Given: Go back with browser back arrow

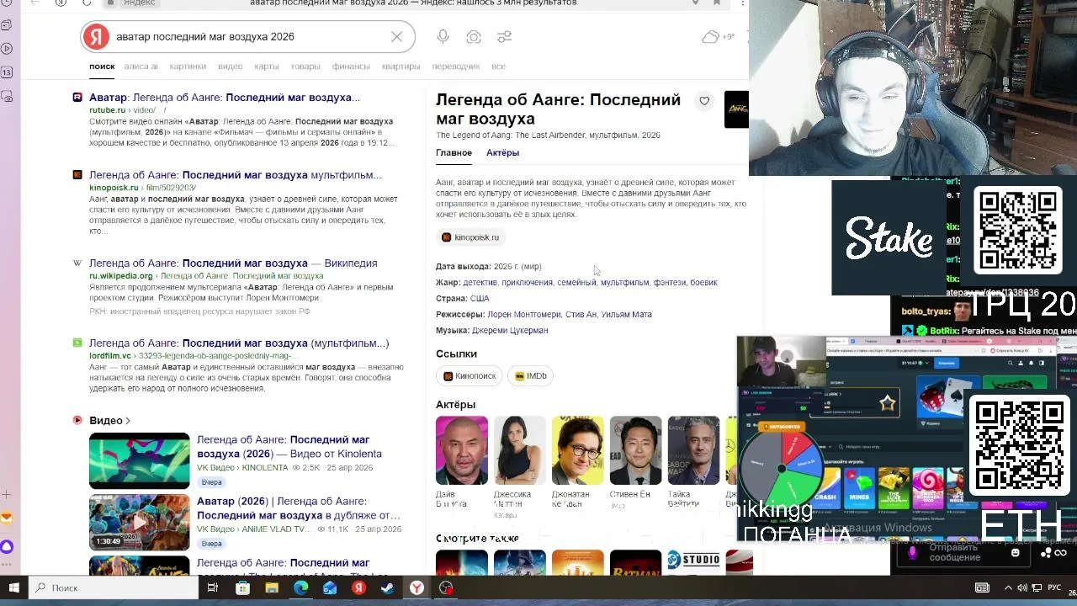Looking at the screenshot, I should click(x=35, y=3).
